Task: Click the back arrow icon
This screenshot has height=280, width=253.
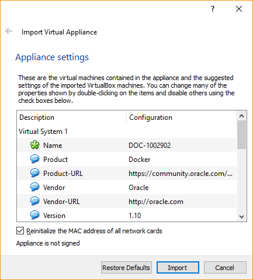Action: [x=9, y=31]
